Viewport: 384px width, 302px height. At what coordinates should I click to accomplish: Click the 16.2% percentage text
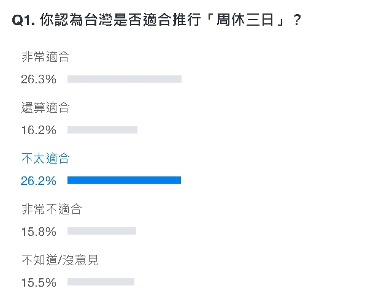click(x=39, y=130)
